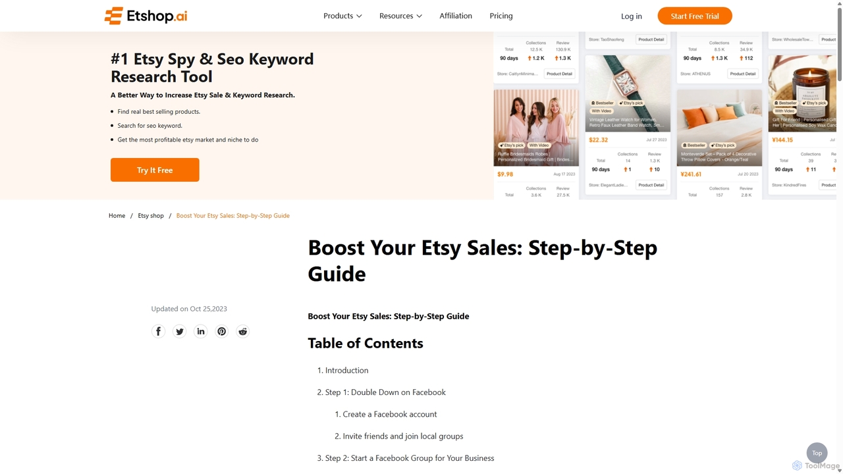Click the soy wax candle product image
Image resolution: width=843 pixels, height=474 pixels.
(x=802, y=93)
